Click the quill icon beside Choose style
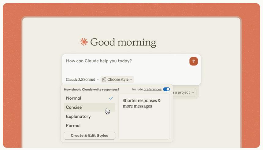The height and width of the screenshot is (150, 263). pyautogui.click(x=104, y=79)
